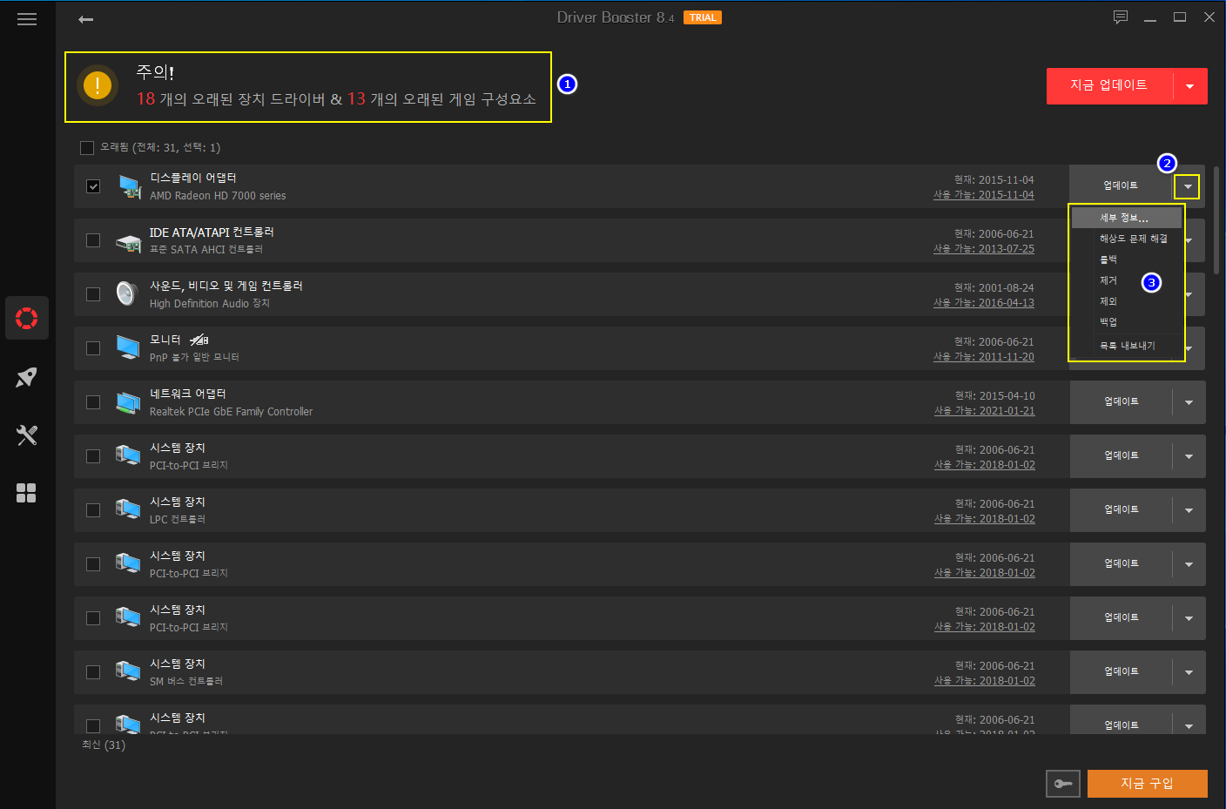Click Realtek PCIe GbE Family Controller text

coord(231,412)
